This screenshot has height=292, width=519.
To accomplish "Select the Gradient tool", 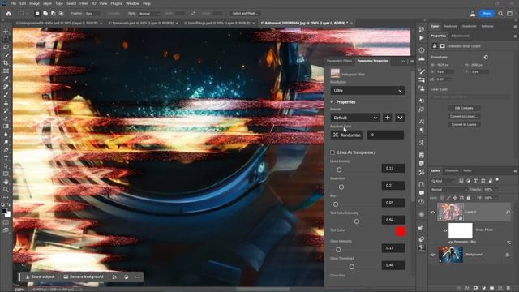I will click(6, 127).
